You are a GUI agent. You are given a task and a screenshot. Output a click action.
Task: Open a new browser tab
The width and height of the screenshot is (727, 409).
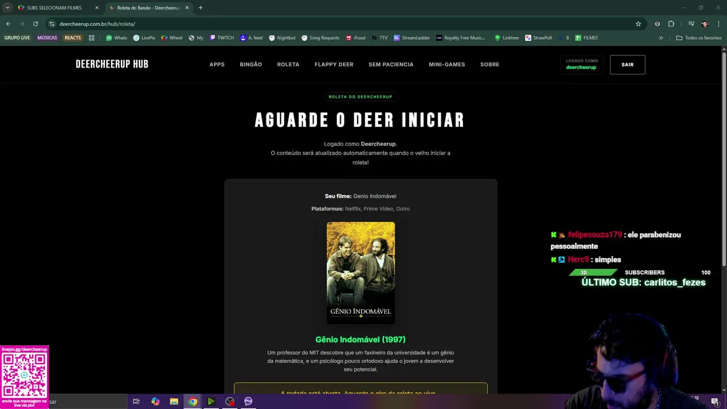tap(200, 8)
